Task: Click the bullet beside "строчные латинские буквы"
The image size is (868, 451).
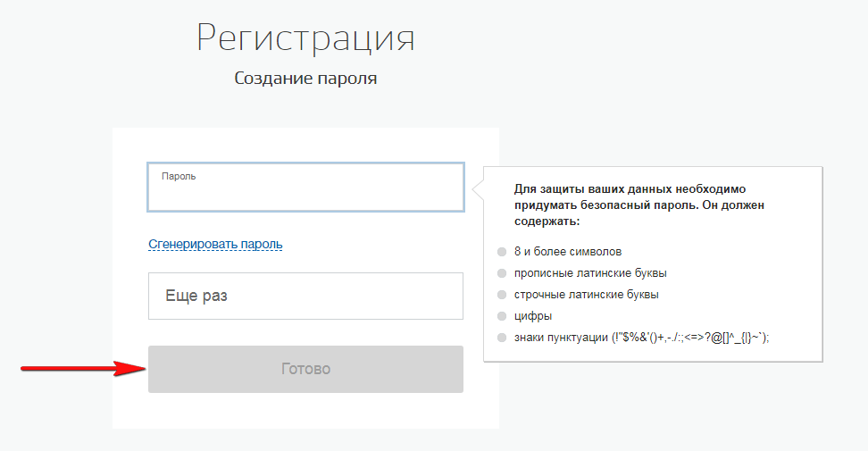Action: (x=502, y=295)
